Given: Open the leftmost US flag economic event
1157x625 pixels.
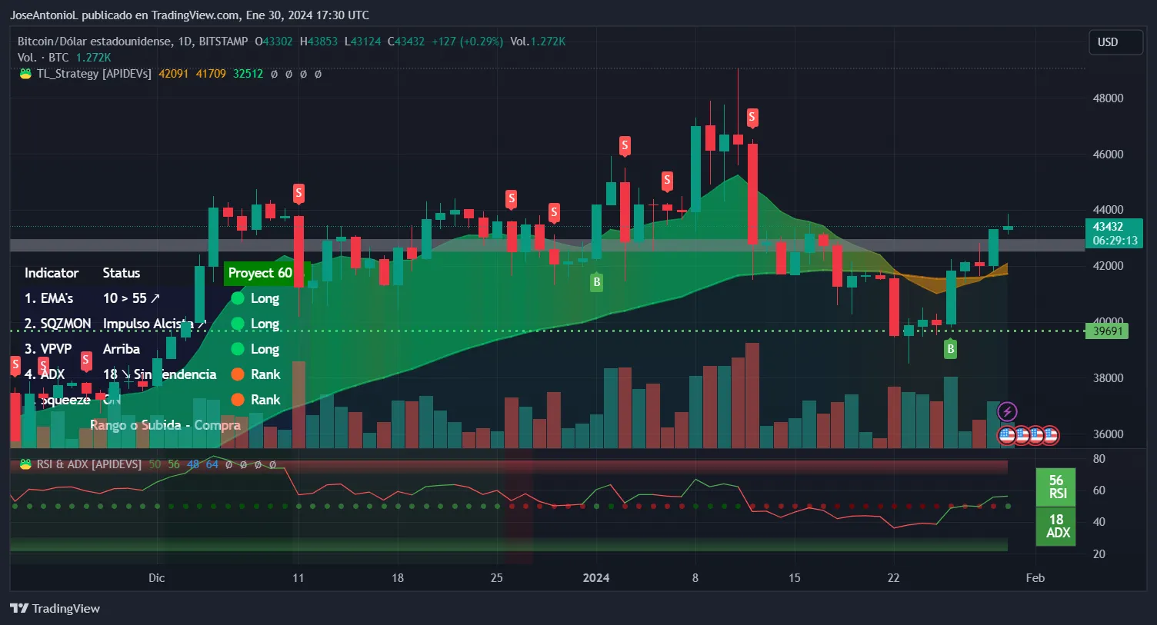Looking at the screenshot, I should (x=1007, y=436).
